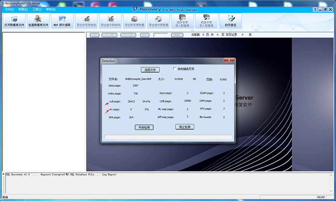Viewport: 336px width, 201px height.
Task: Close the Detection dialog
Action: pos(229,60)
